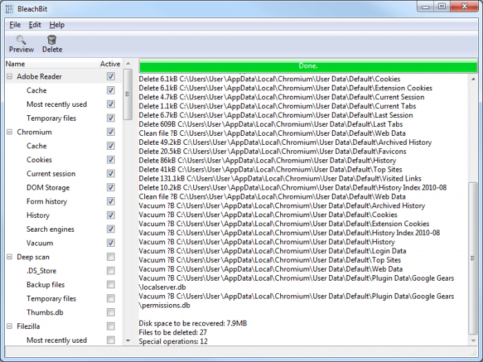Enable the Deep scan checkbox

[110, 257]
